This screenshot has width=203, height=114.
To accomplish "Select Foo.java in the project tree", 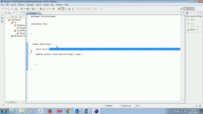I will coord(21,28).
